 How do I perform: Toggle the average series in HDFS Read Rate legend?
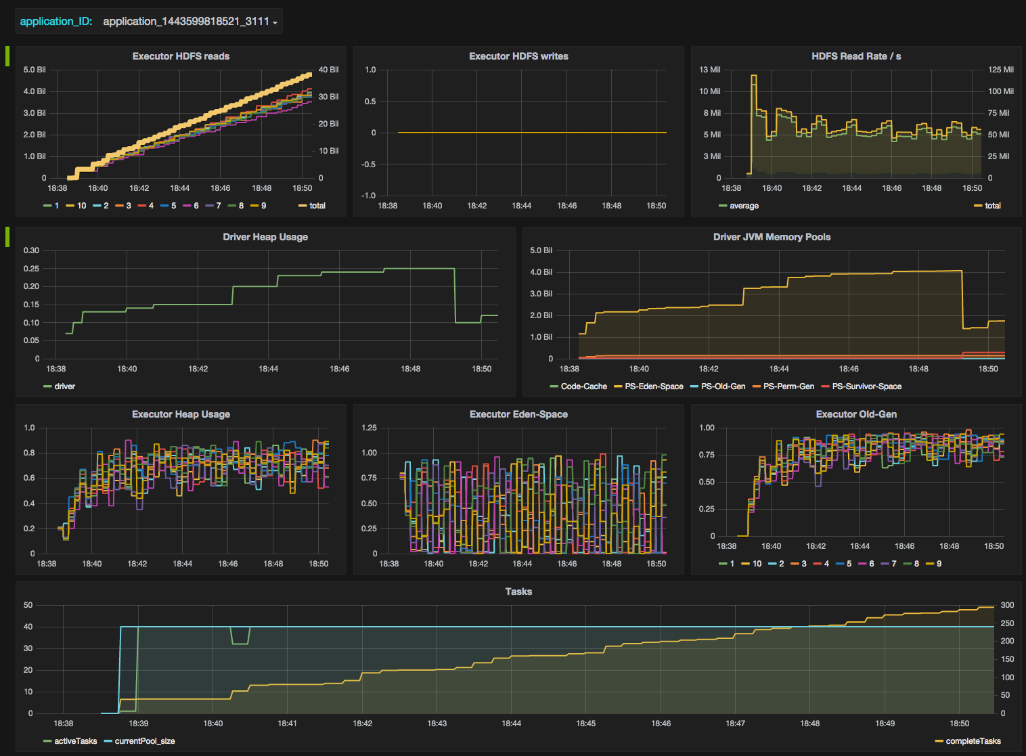(744, 206)
